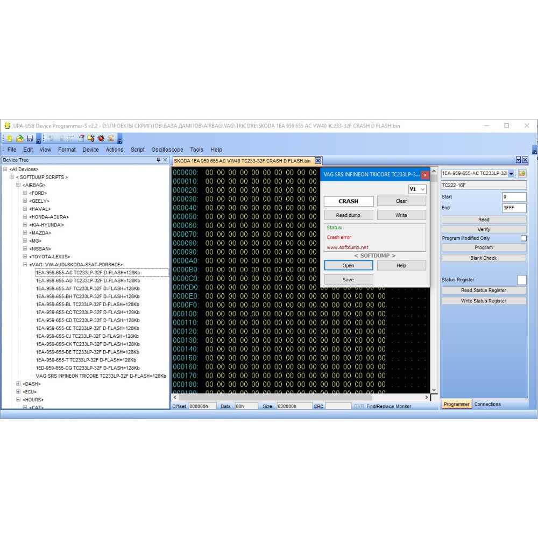Image resolution: width=538 pixels, height=538 pixels.
Task: Switch to the Programmer tab
Action: point(456,404)
